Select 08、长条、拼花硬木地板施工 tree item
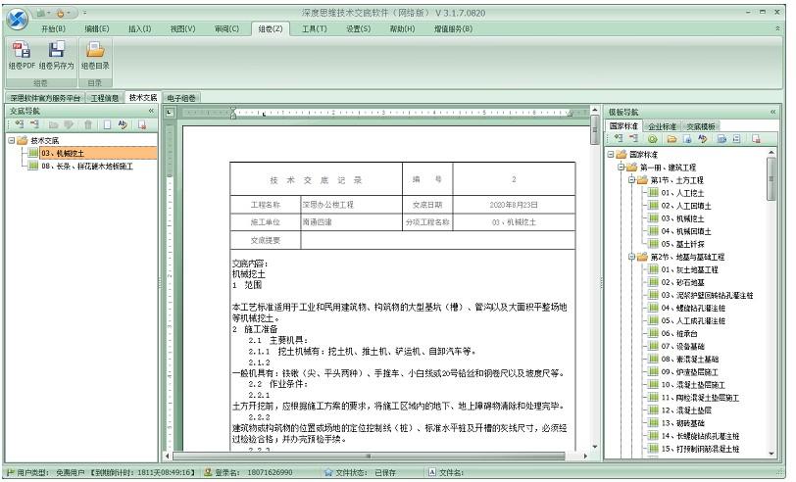796x482 pixels. pos(87,166)
